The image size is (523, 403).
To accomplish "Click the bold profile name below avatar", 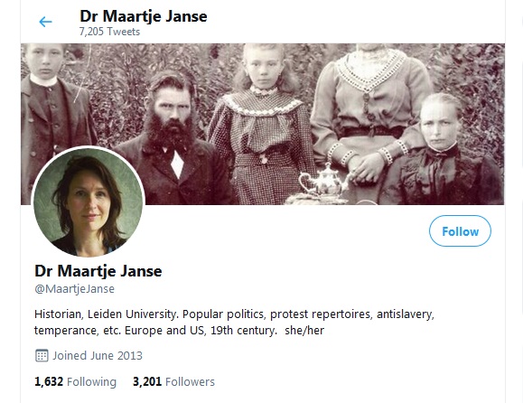I will [98, 271].
